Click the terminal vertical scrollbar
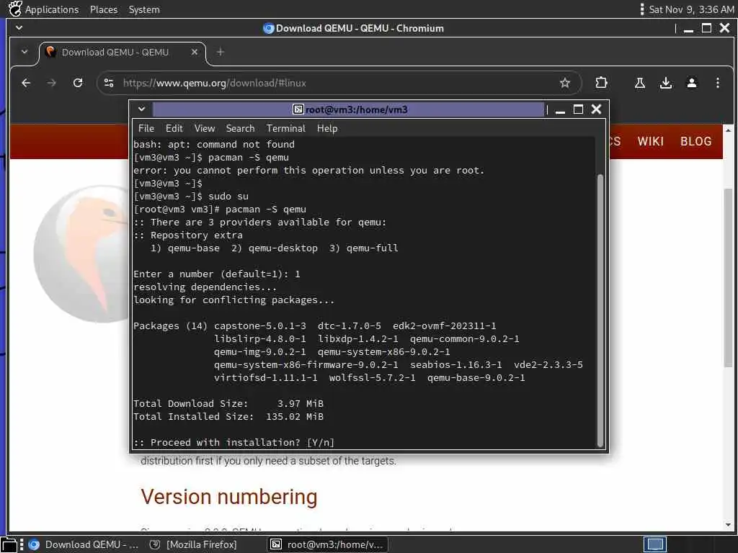Viewport: 738px width, 553px height. [600, 310]
